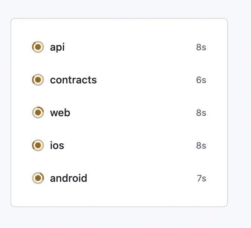Click the 8s duration for api
The width and height of the screenshot is (251, 228).
pos(201,47)
